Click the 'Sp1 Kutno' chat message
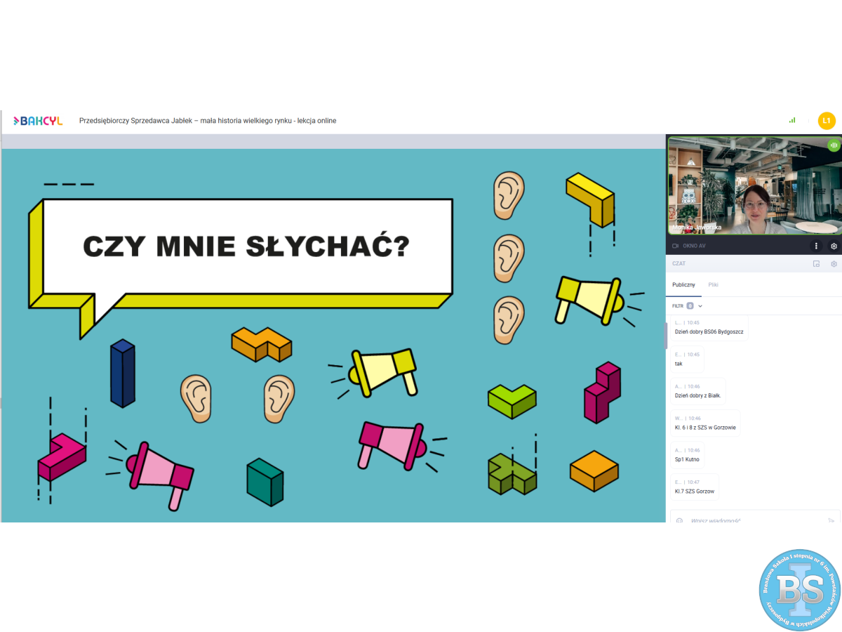The width and height of the screenshot is (842, 632). click(687, 459)
